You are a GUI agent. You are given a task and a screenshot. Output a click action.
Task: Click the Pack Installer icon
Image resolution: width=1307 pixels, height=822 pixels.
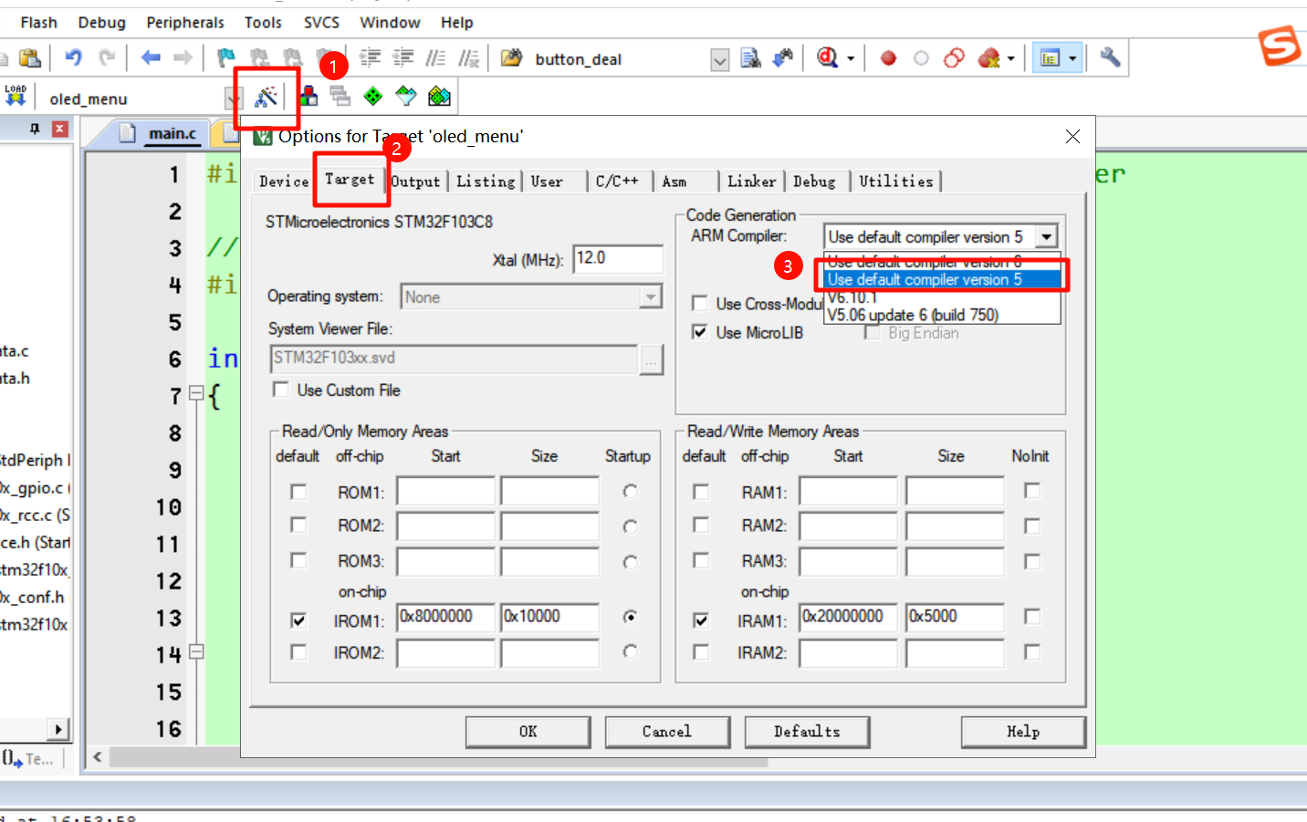point(439,96)
